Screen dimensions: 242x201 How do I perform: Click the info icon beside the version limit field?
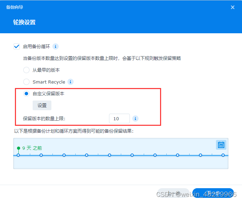tap(135, 119)
